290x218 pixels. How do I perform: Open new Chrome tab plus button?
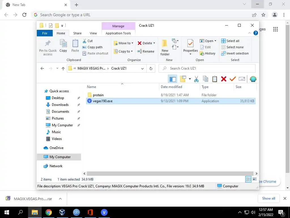76,5
